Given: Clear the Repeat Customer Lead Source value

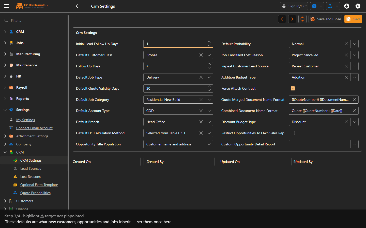Looking at the screenshot, I should click(346, 66).
